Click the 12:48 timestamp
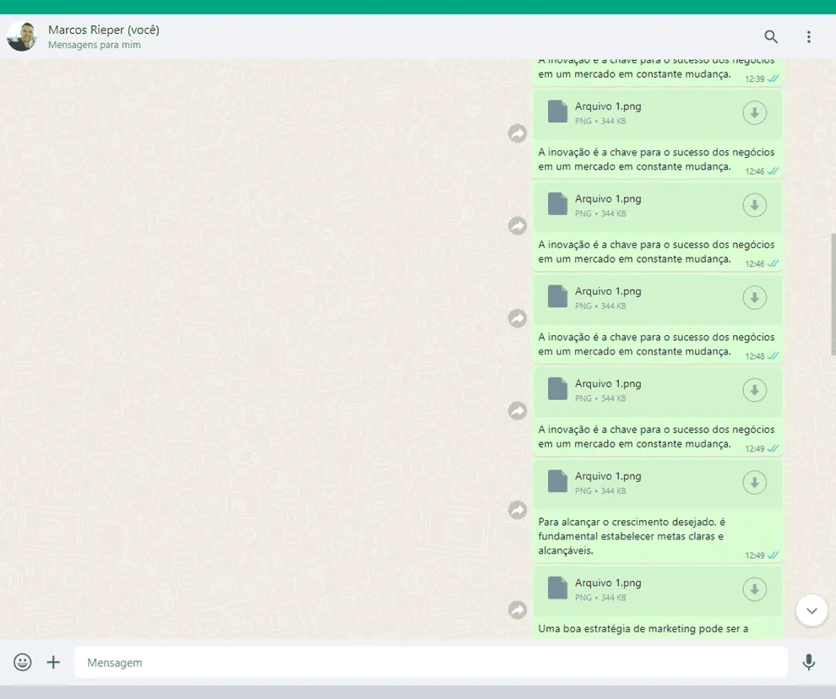This screenshot has width=836, height=699. [754, 356]
